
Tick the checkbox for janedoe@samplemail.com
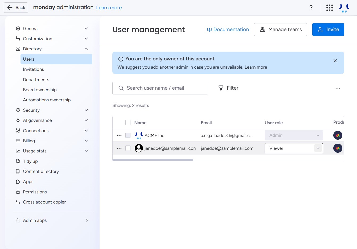(128, 148)
